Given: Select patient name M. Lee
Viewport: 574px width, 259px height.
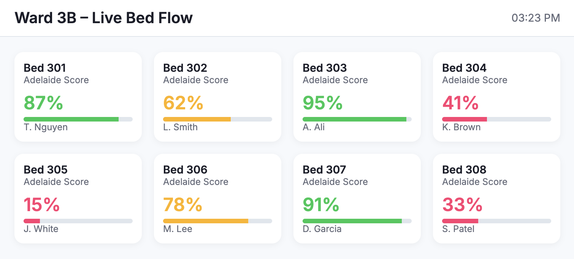Looking at the screenshot, I should pos(178,229).
